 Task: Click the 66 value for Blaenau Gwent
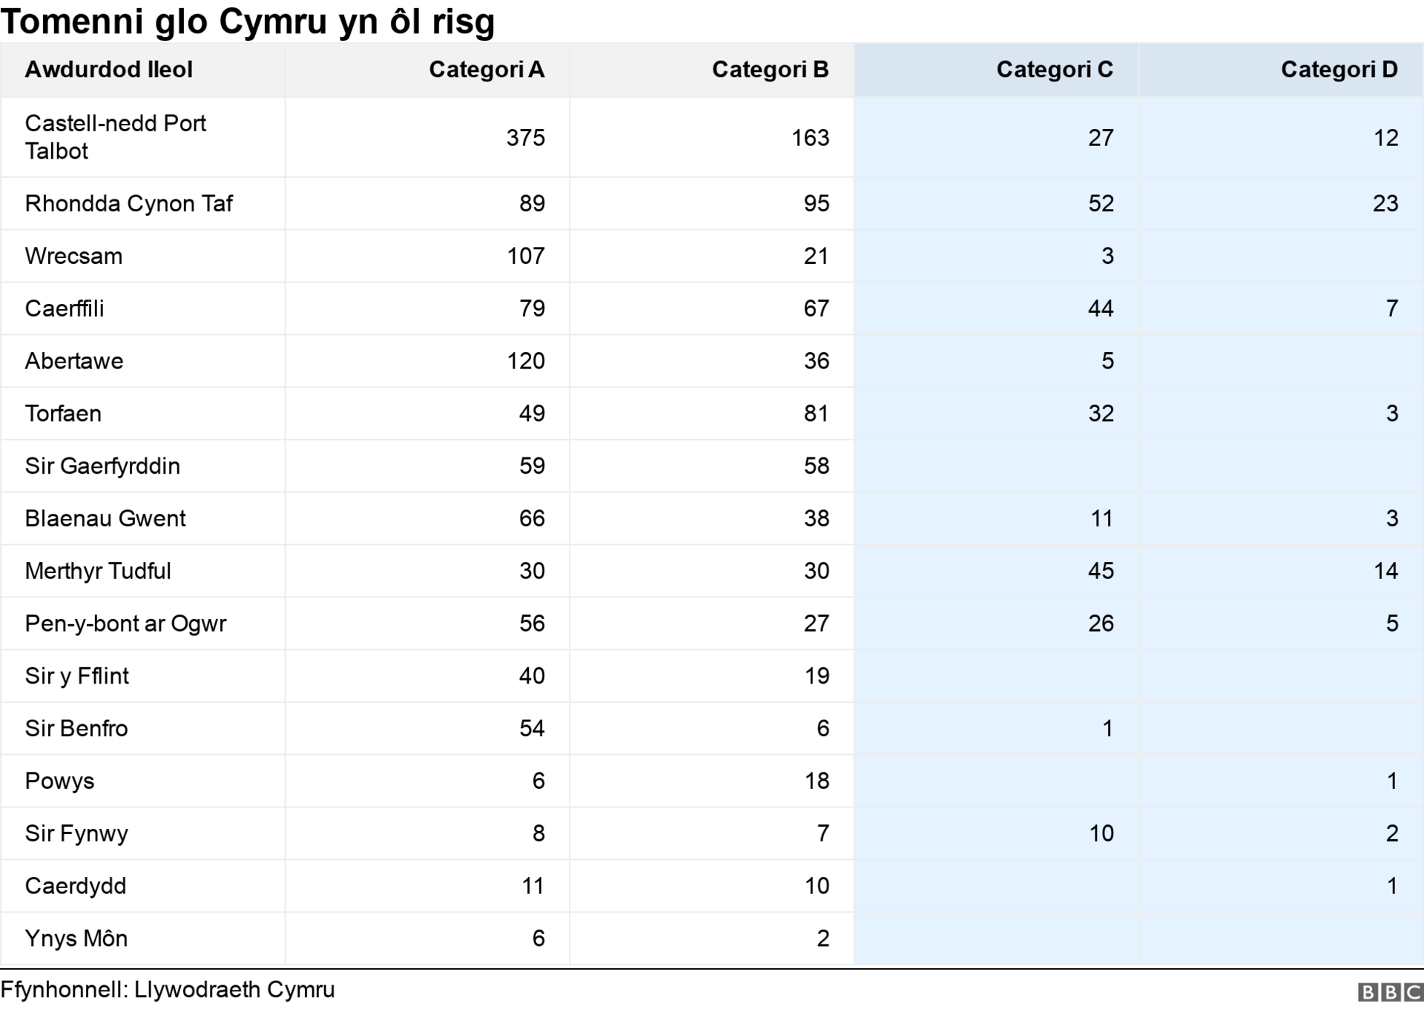pyautogui.click(x=532, y=519)
